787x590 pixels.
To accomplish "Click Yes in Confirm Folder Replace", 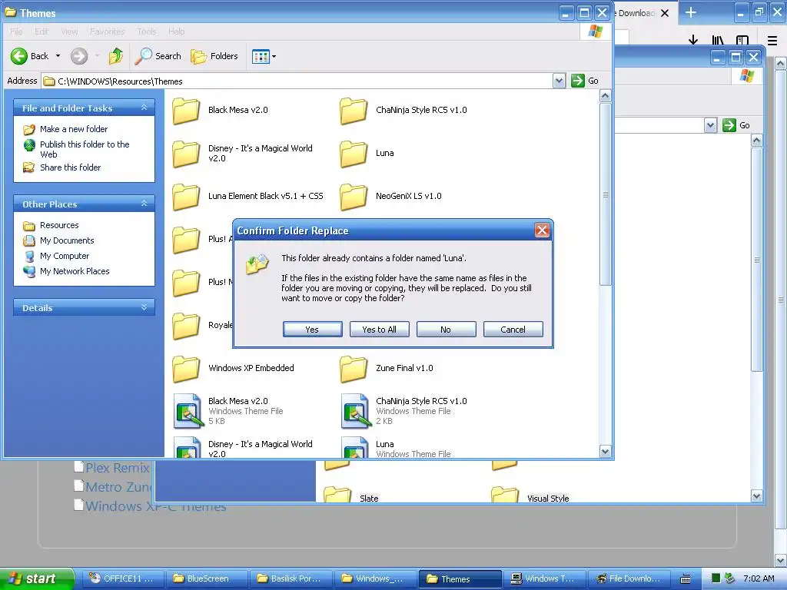I will pyautogui.click(x=312, y=330).
